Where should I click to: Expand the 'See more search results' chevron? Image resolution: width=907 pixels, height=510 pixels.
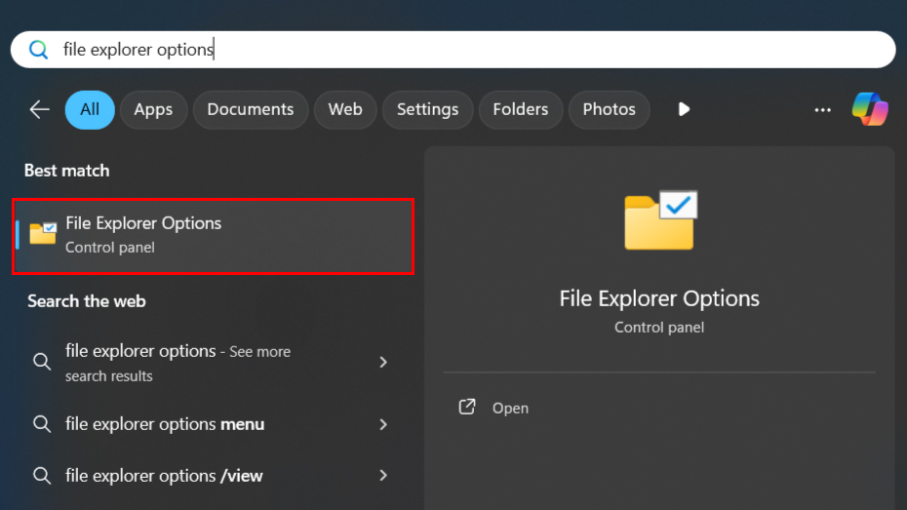point(383,363)
